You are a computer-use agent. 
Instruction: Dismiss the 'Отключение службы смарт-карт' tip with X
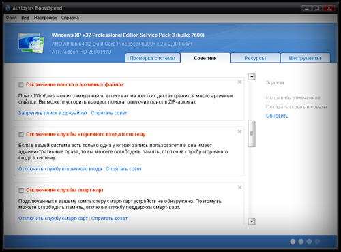click(x=239, y=187)
